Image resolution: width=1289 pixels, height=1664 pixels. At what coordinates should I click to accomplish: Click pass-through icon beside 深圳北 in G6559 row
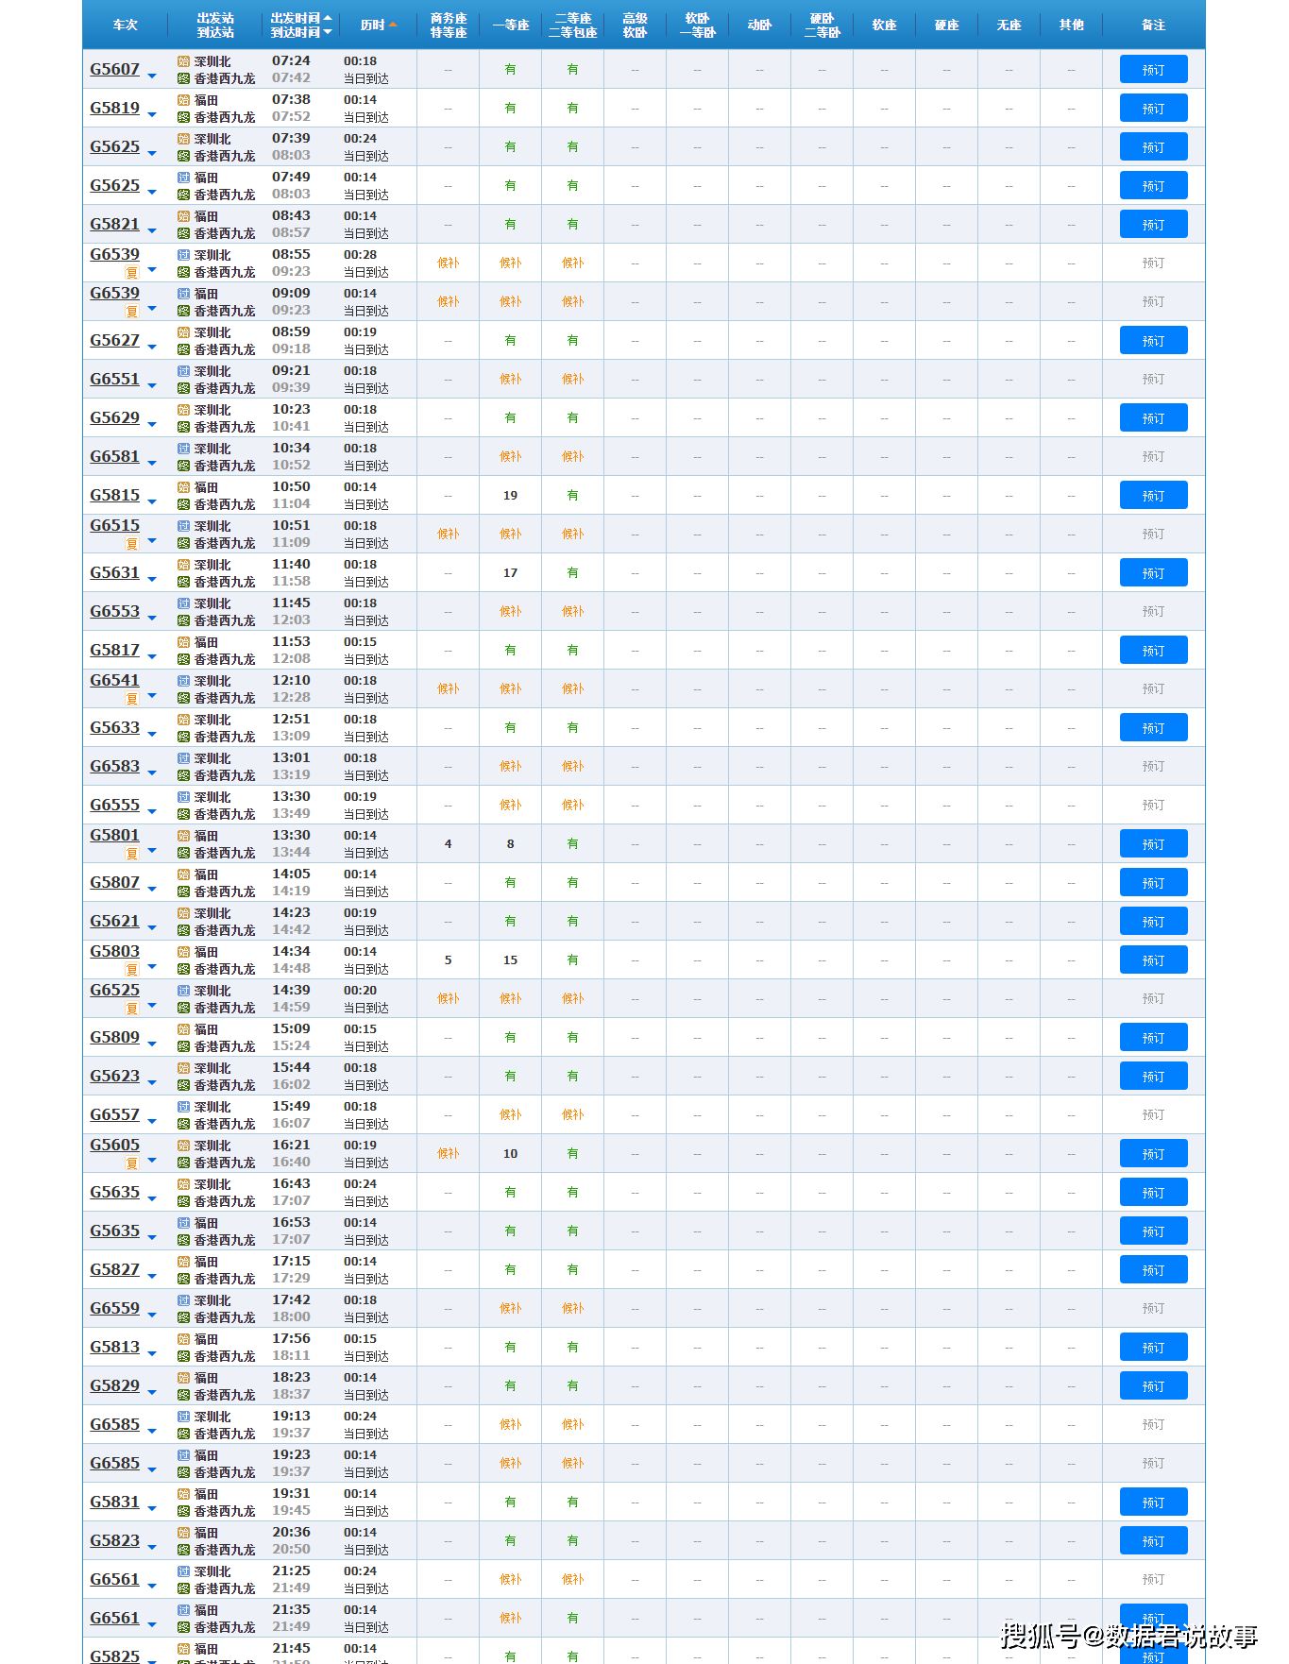pyautogui.click(x=184, y=1300)
